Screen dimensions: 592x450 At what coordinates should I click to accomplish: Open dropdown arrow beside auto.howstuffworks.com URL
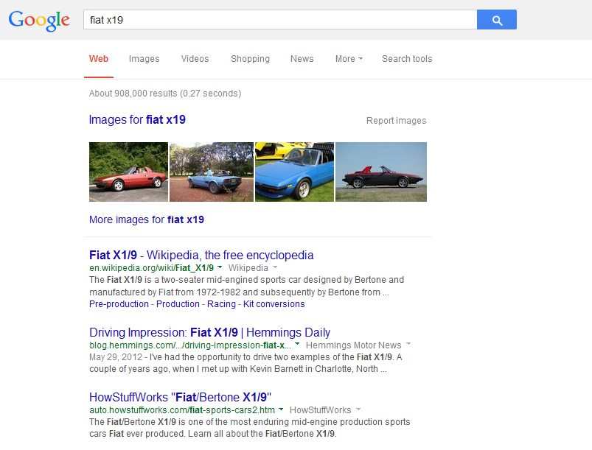click(x=281, y=410)
